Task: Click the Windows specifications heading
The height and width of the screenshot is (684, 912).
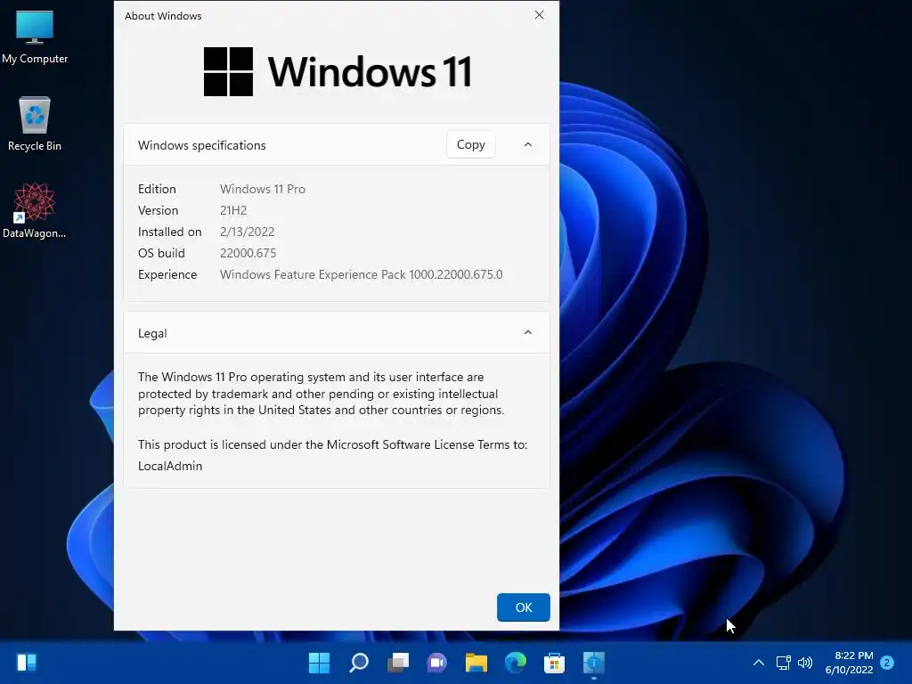Action: [202, 145]
